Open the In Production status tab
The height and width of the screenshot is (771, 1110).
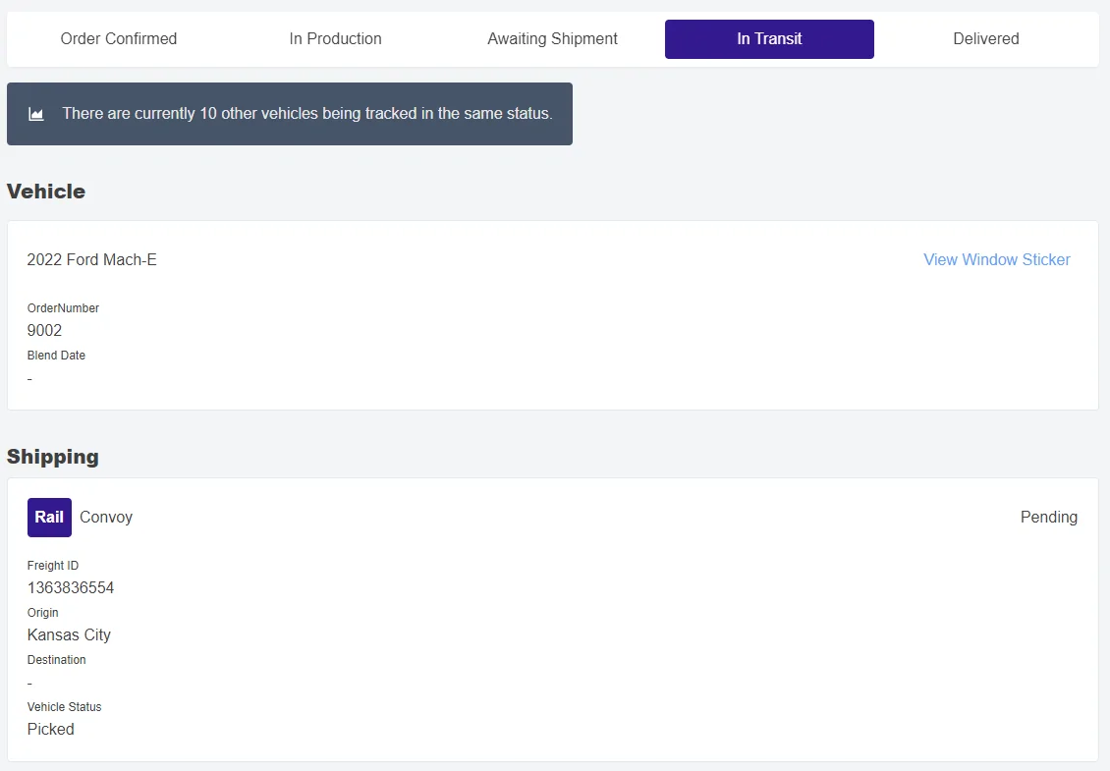(336, 39)
